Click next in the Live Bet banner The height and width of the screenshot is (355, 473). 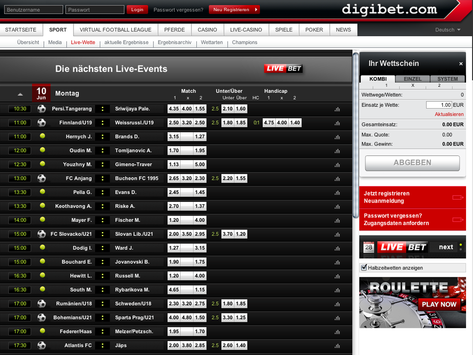pyautogui.click(x=446, y=247)
